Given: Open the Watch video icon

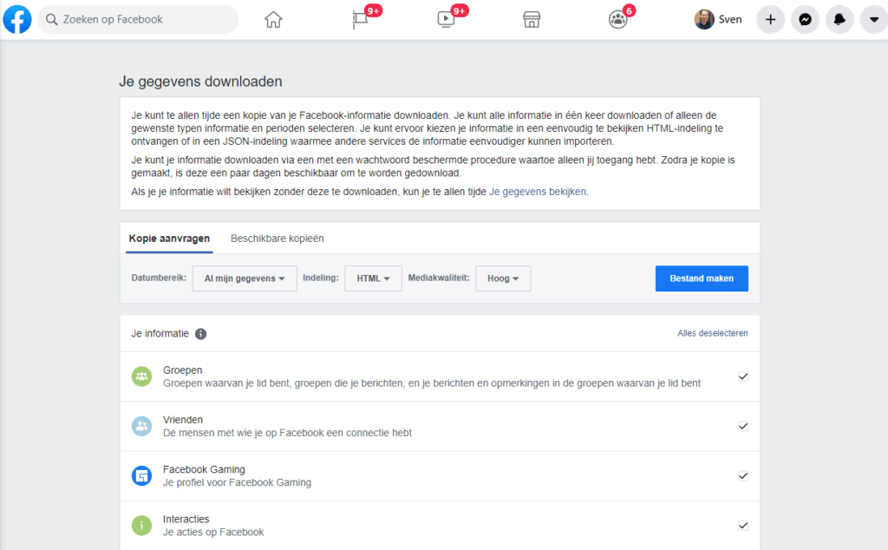Looking at the screenshot, I should click(x=446, y=19).
